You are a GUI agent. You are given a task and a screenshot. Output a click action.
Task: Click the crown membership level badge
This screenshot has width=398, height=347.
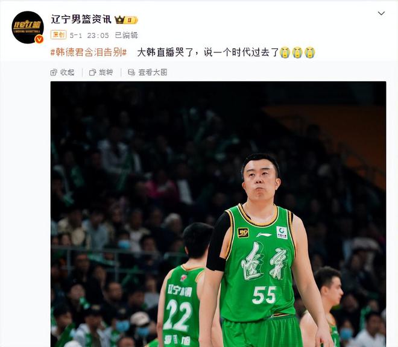coord(126,20)
